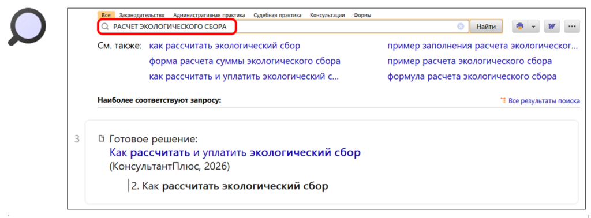Export to Word with the W icon

[552, 27]
